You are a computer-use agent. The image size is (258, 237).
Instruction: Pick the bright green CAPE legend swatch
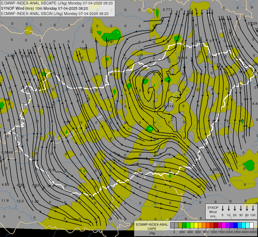click(x=188, y=225)
